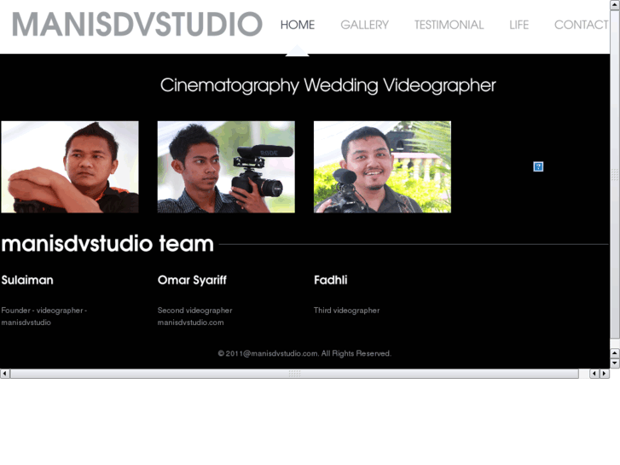Select the LIFE menu item
This screenshot has width=620, height=465.
click(x=519, y=25)
